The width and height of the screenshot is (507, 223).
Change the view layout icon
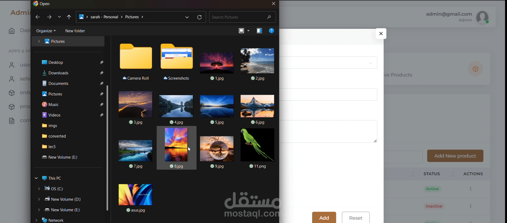[241, 31]
